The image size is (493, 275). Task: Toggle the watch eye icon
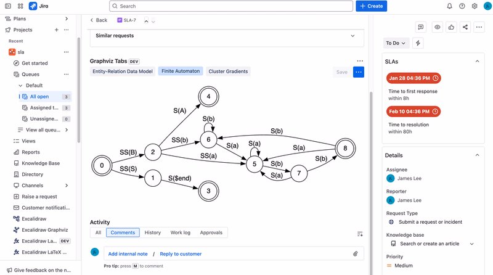(438, 27)
